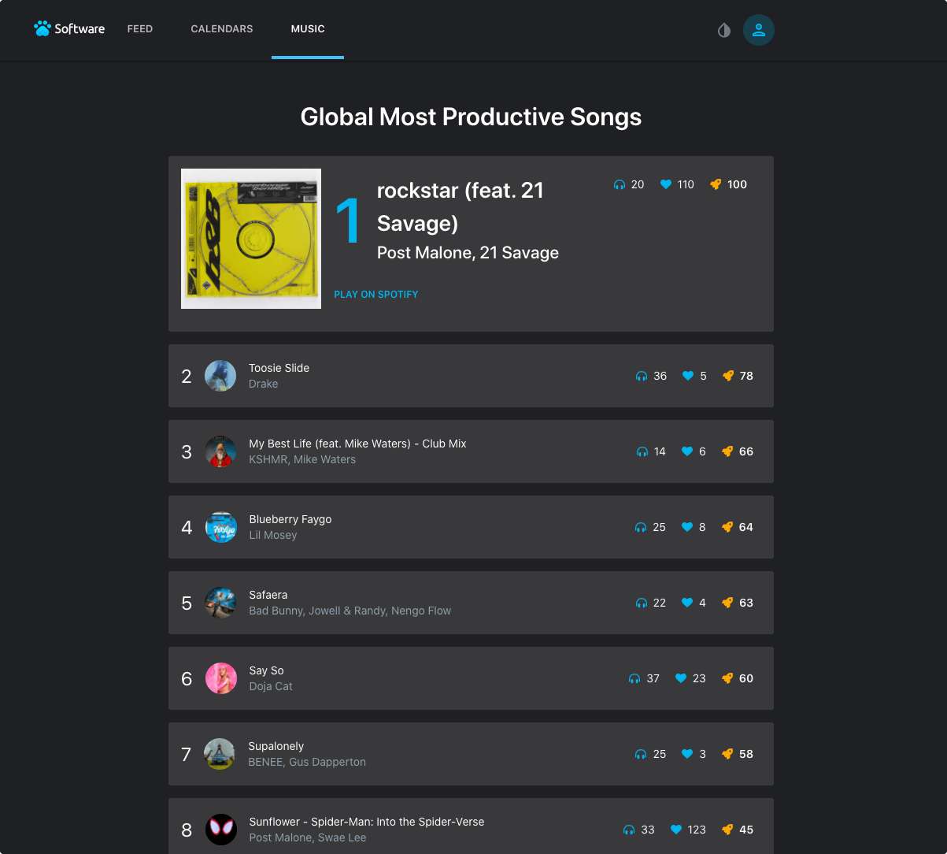Screen dimensions: 947x854
Task: Click the PLAY ON SPOTIFY link
Action: click(375, 294)
